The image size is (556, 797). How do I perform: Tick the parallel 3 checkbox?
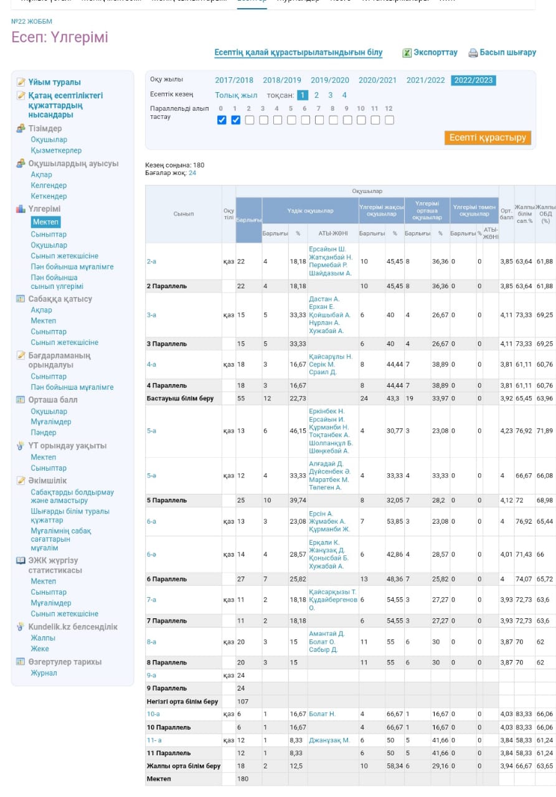pos(263,120)
